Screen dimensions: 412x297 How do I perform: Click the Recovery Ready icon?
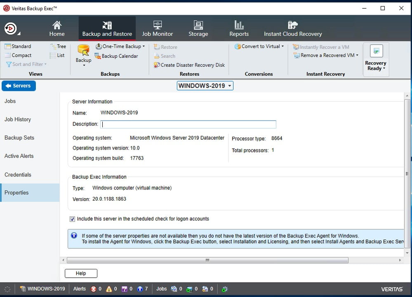pos(376,51)
